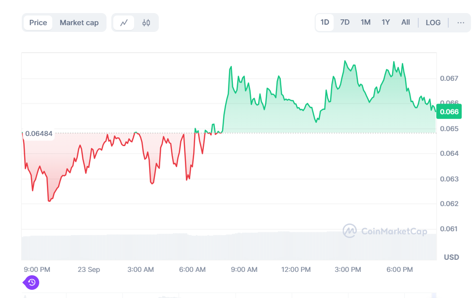Switch chart display to Market cap
The width and height of the screenshot is (472, 298).
coord(79,22)
